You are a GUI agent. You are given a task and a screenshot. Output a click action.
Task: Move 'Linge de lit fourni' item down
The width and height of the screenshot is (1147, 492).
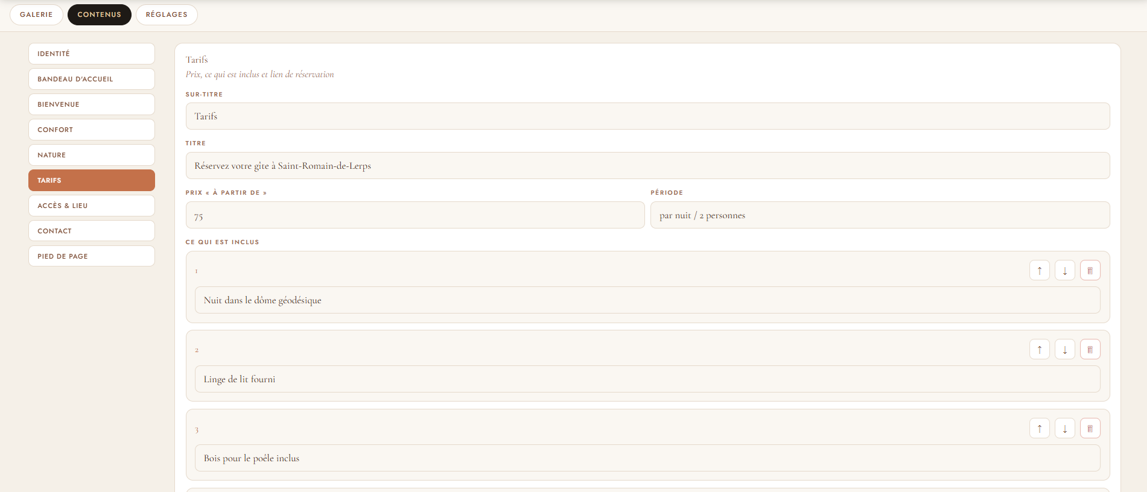[x=1064, y=349]
